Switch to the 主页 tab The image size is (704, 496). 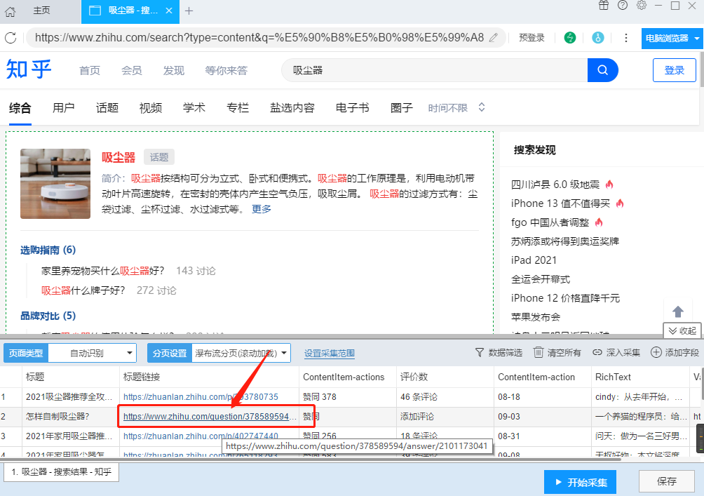tap(41, 11)
